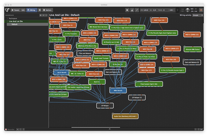Select the Wiring view tab
Image resolution: width=208 pixels, height=136 pixels.
(32, 10)
